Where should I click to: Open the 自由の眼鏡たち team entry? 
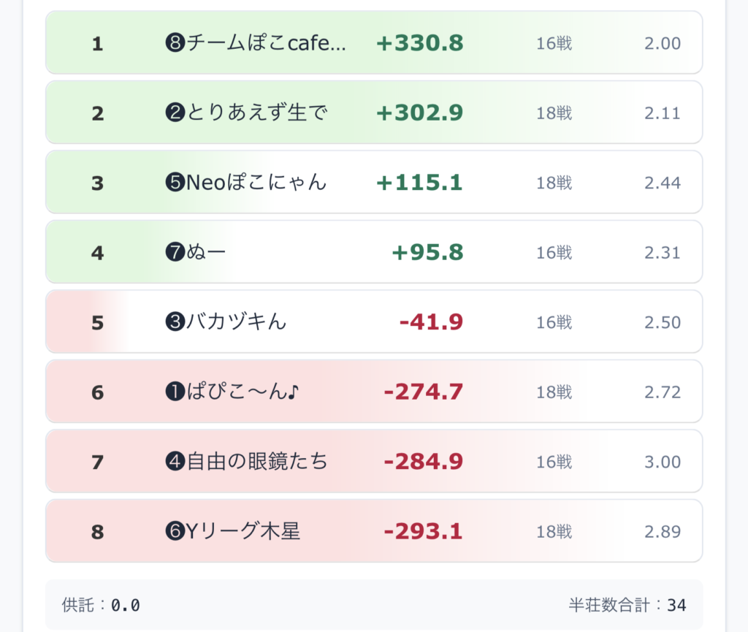click(246, 462)
